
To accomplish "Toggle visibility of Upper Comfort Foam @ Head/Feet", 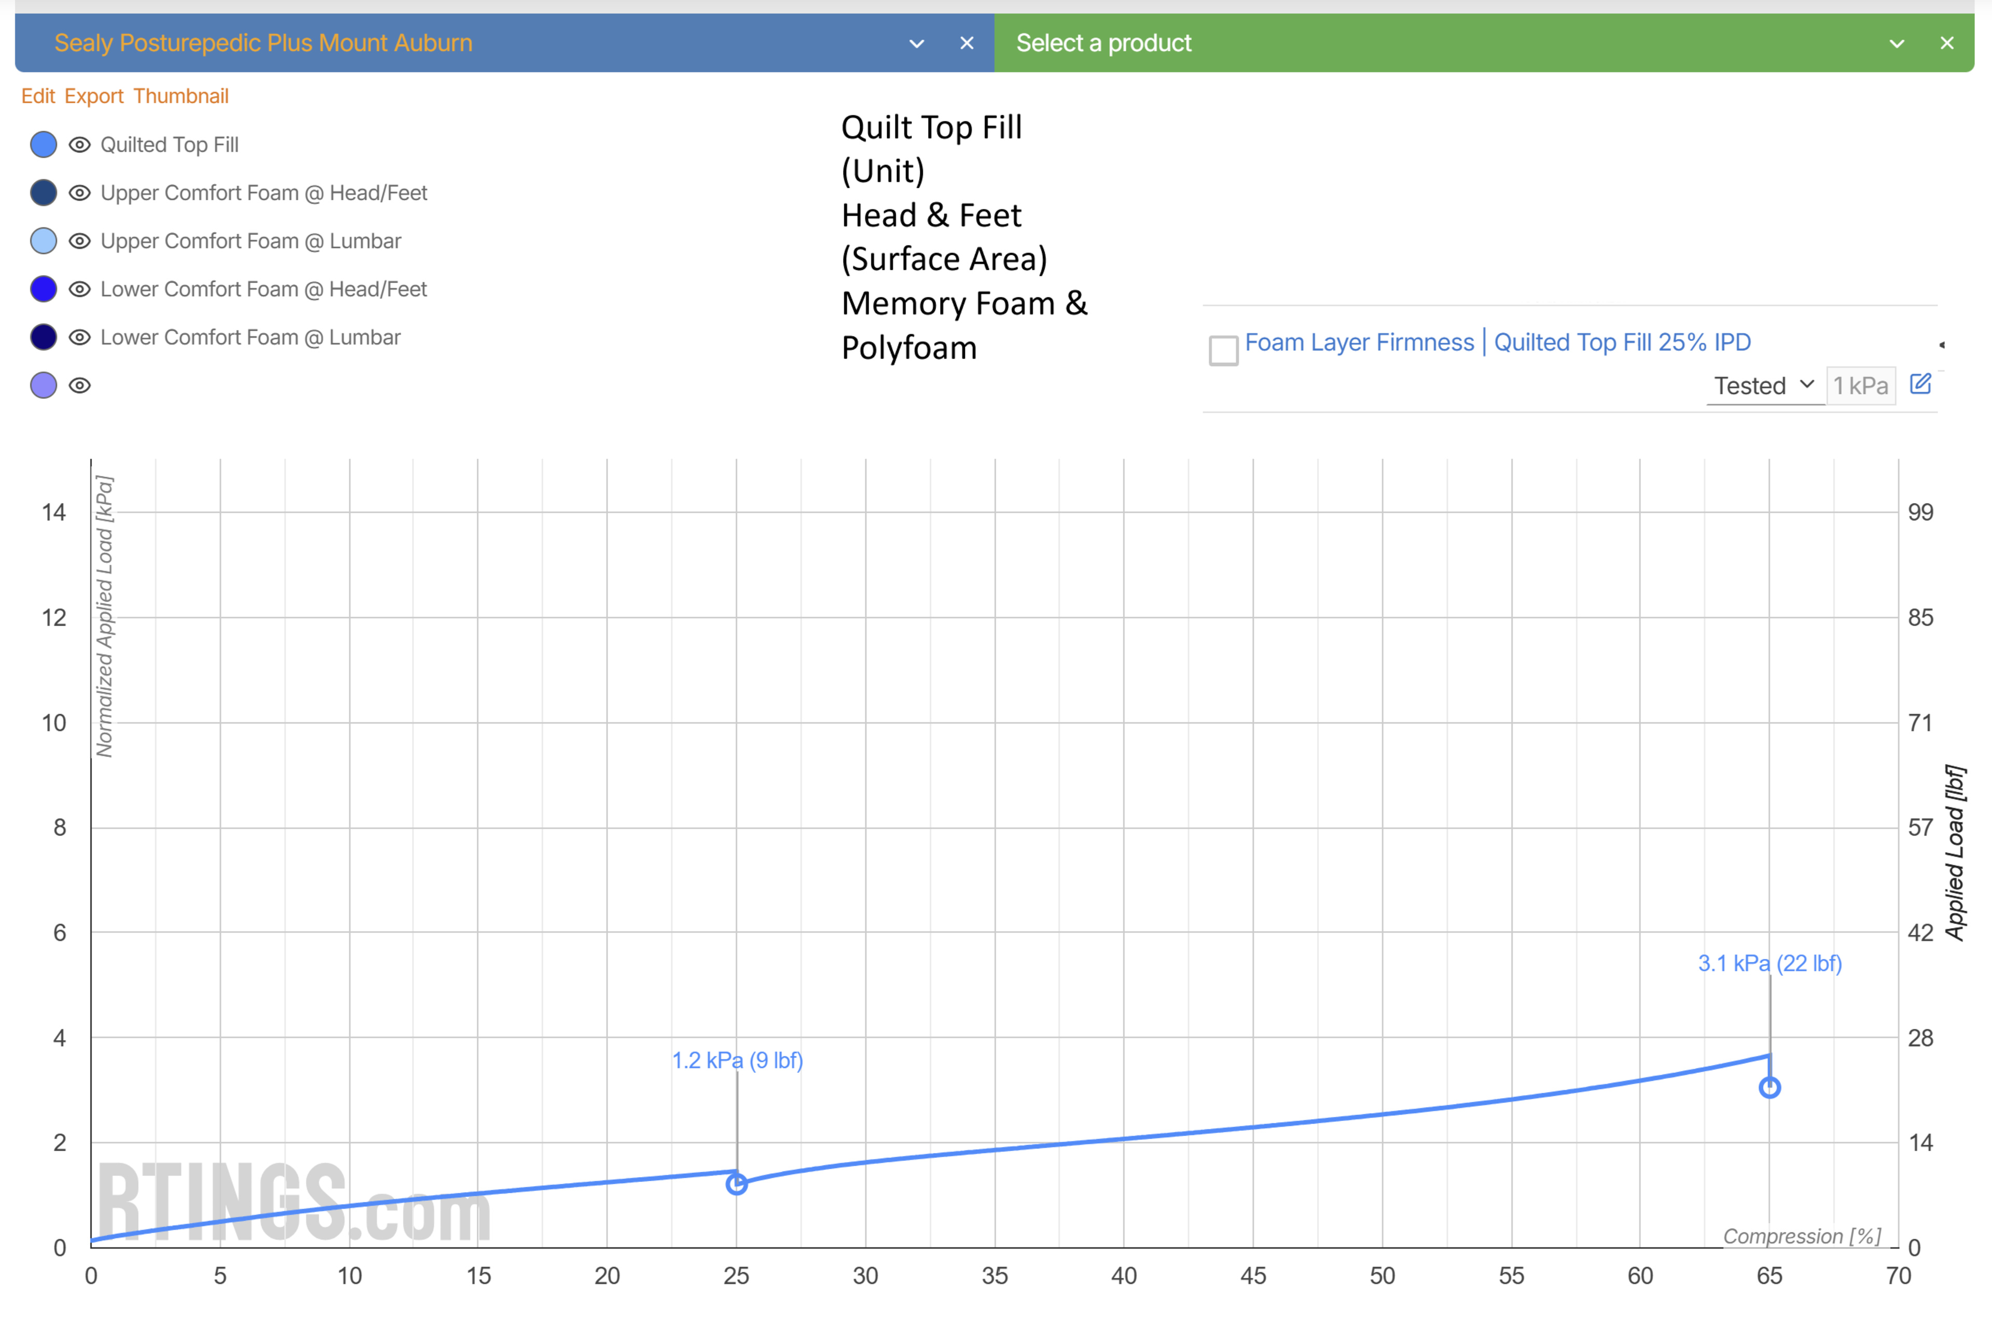I will click(x=79, y=192).
